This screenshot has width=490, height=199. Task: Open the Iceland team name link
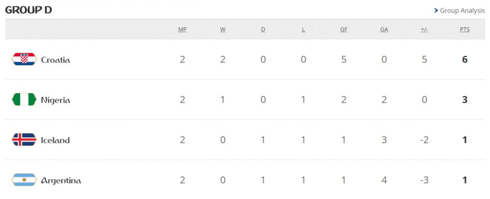(x=55, y=140)
